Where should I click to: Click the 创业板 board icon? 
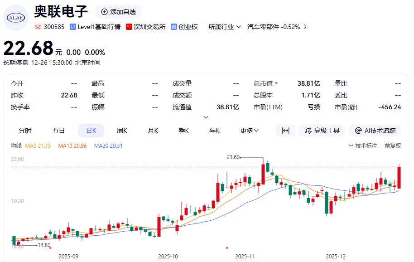click(174, 27)
